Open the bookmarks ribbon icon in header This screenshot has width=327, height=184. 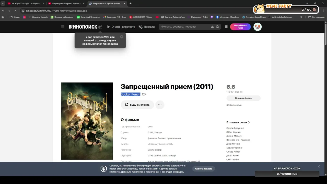tap(226, 27)
